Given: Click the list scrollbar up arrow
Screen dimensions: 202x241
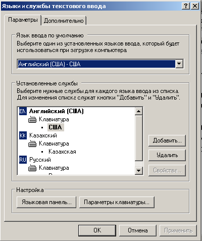Looking at the screenshot, I should pyautogui.click(x=139, y=111).
